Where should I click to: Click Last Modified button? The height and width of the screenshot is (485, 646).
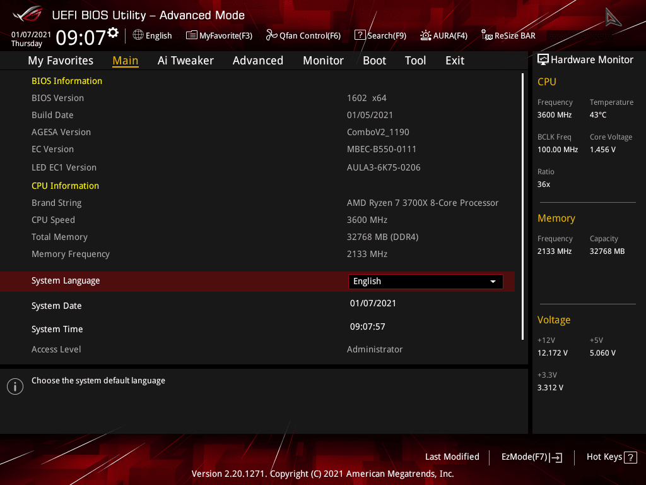pos(452,457)
